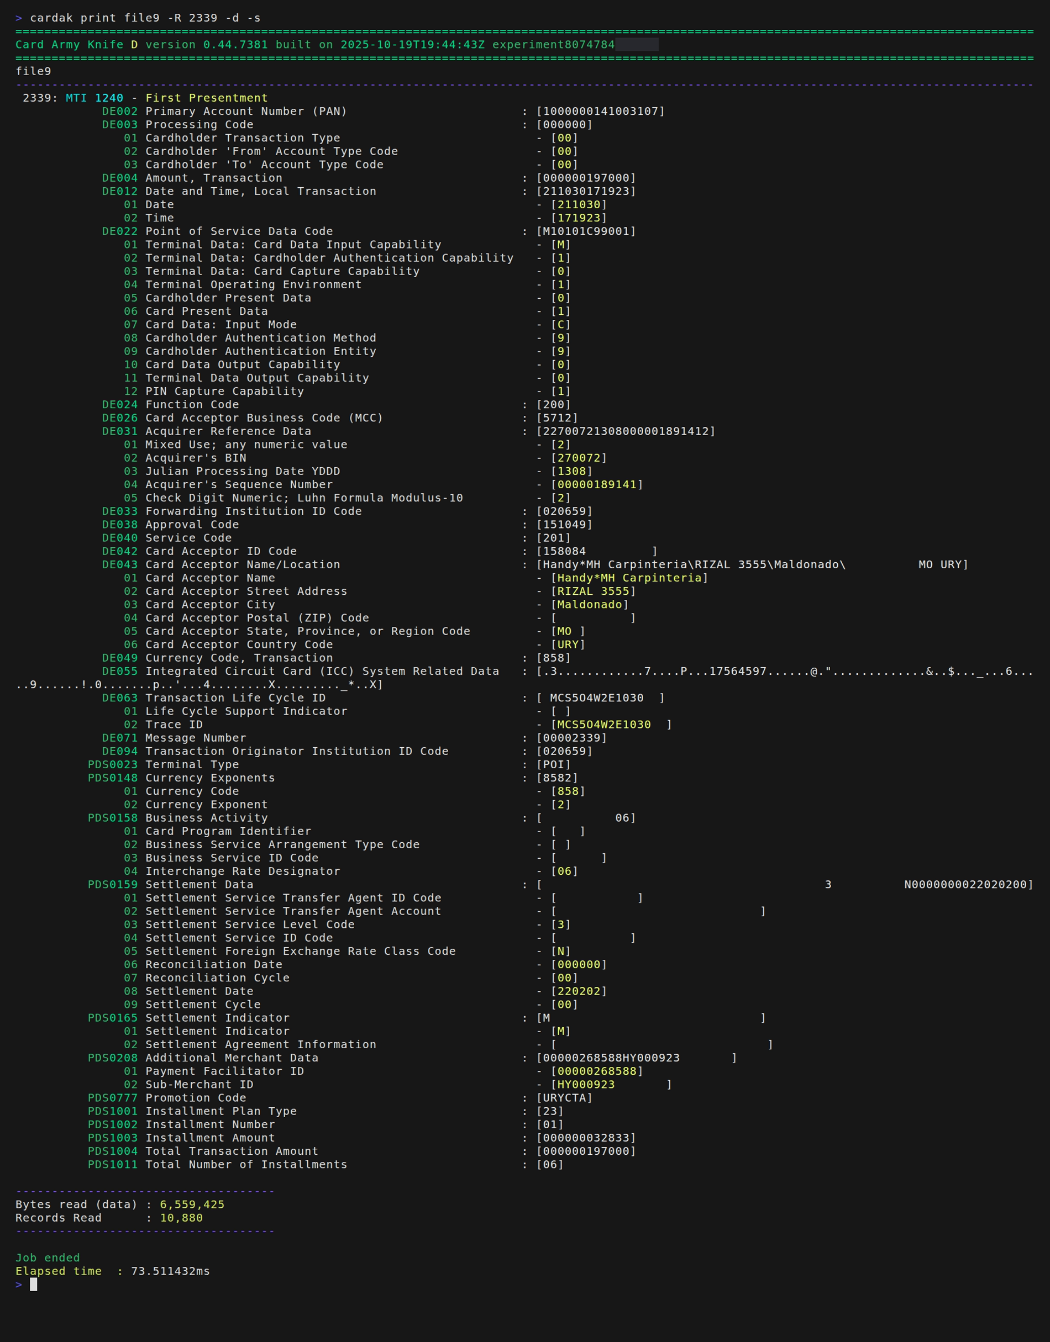
Task: Click the terminal cursor at the bottom prompt
Action: pos(33,1284)
